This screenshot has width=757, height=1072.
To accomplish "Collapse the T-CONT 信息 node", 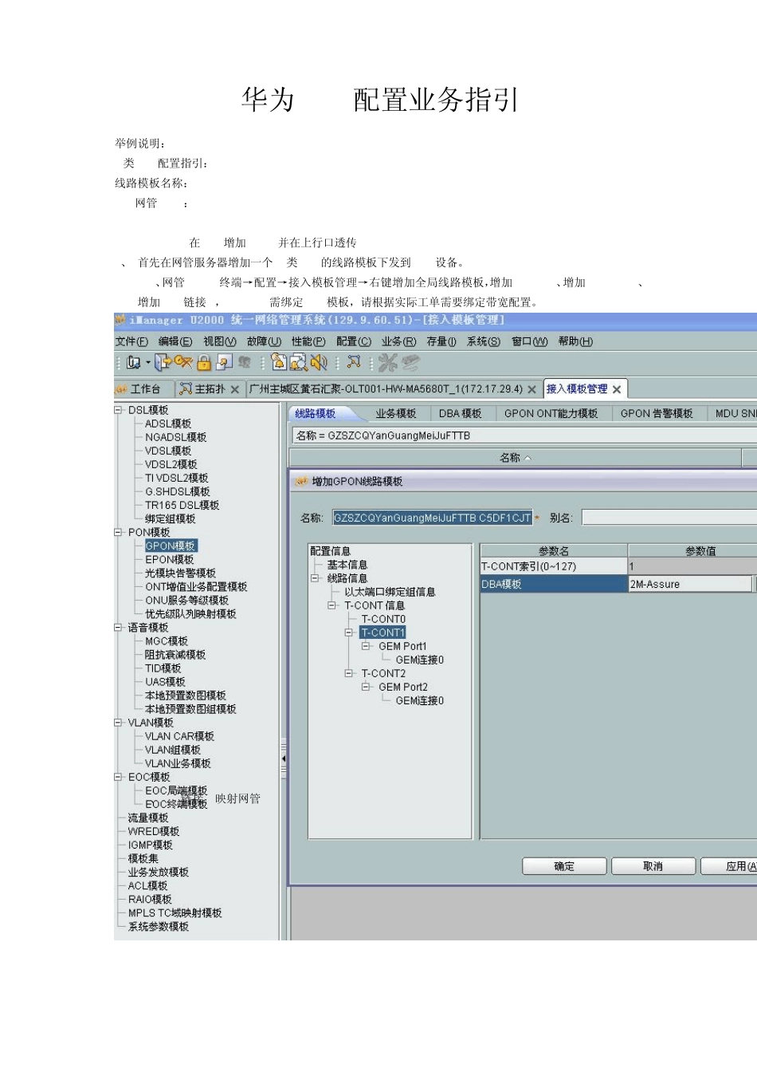I will pyautogui.click(x=332, y=605).
